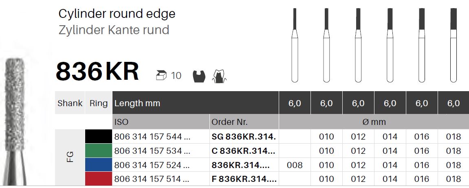469x188 pixels.
Task: Select order number C 836KR.314...
Action: [x=243, y=151]
